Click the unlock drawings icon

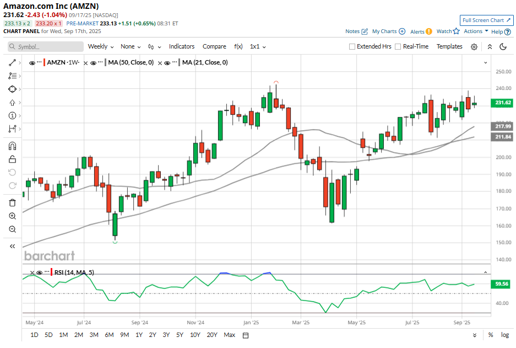(11, 159)
